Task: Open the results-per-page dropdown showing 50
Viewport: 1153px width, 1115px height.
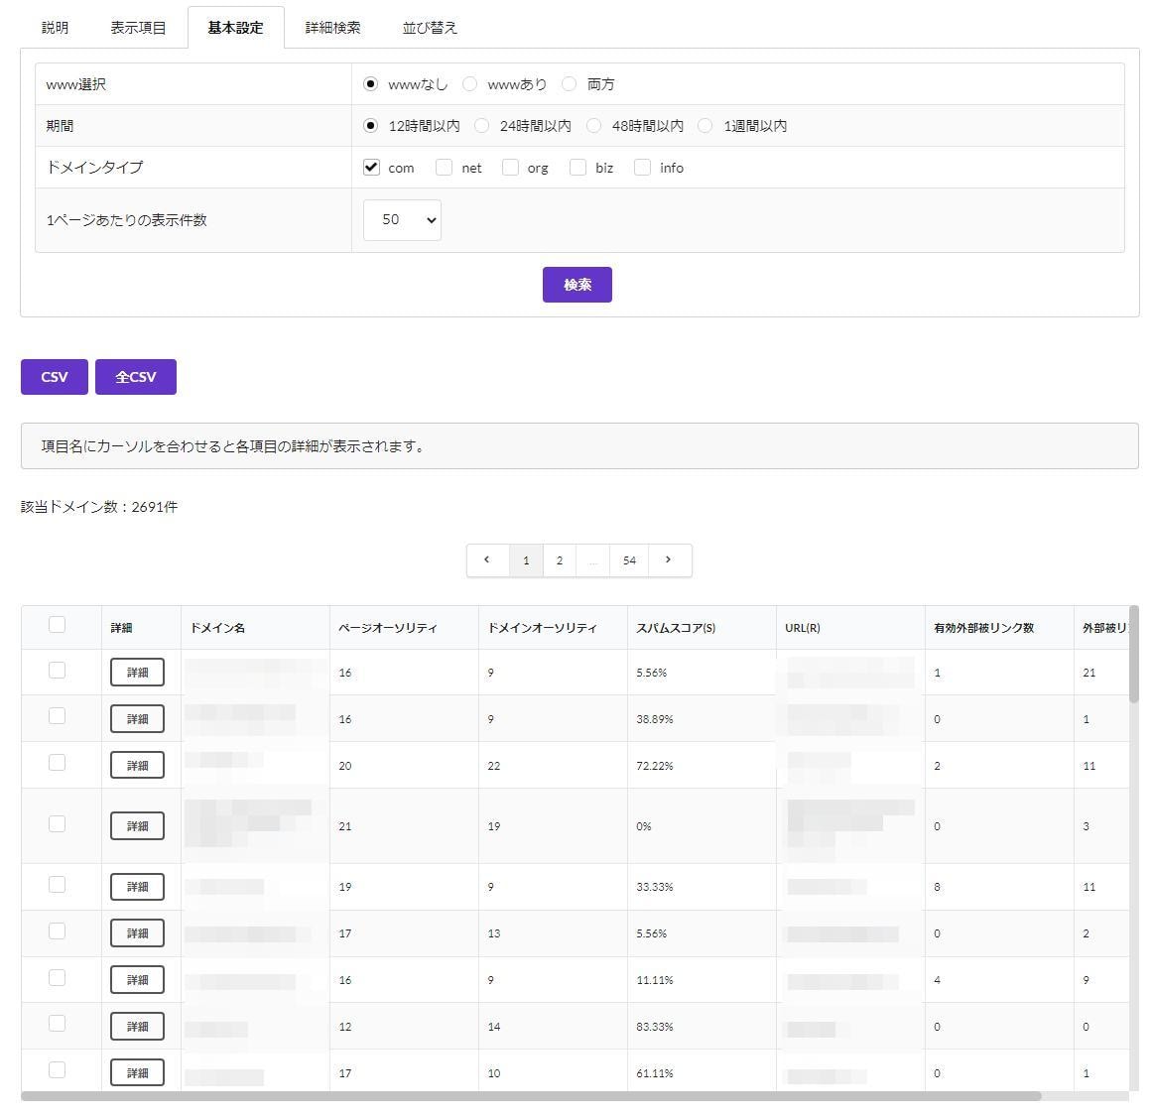Action: coord(402,220)
